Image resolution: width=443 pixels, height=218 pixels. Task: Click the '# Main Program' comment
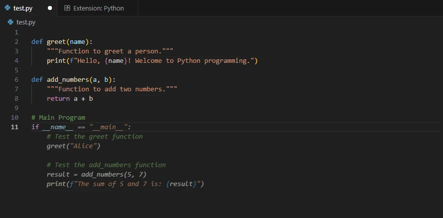58,117
